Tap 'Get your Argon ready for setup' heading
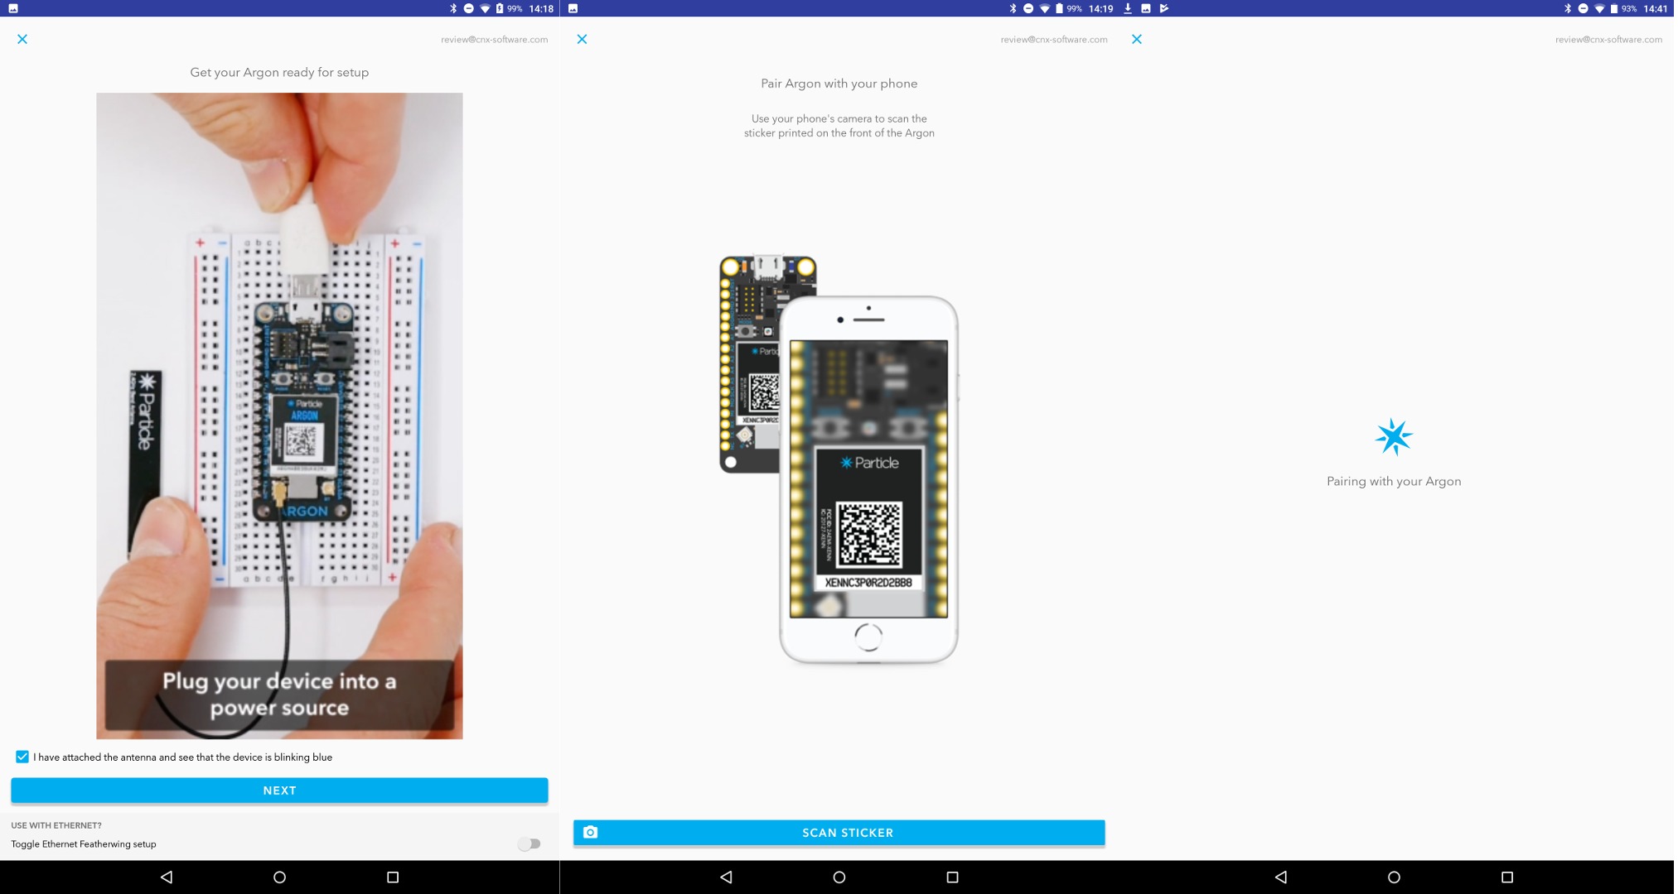This screenshot has height=894, width=1678. [279, 72]
